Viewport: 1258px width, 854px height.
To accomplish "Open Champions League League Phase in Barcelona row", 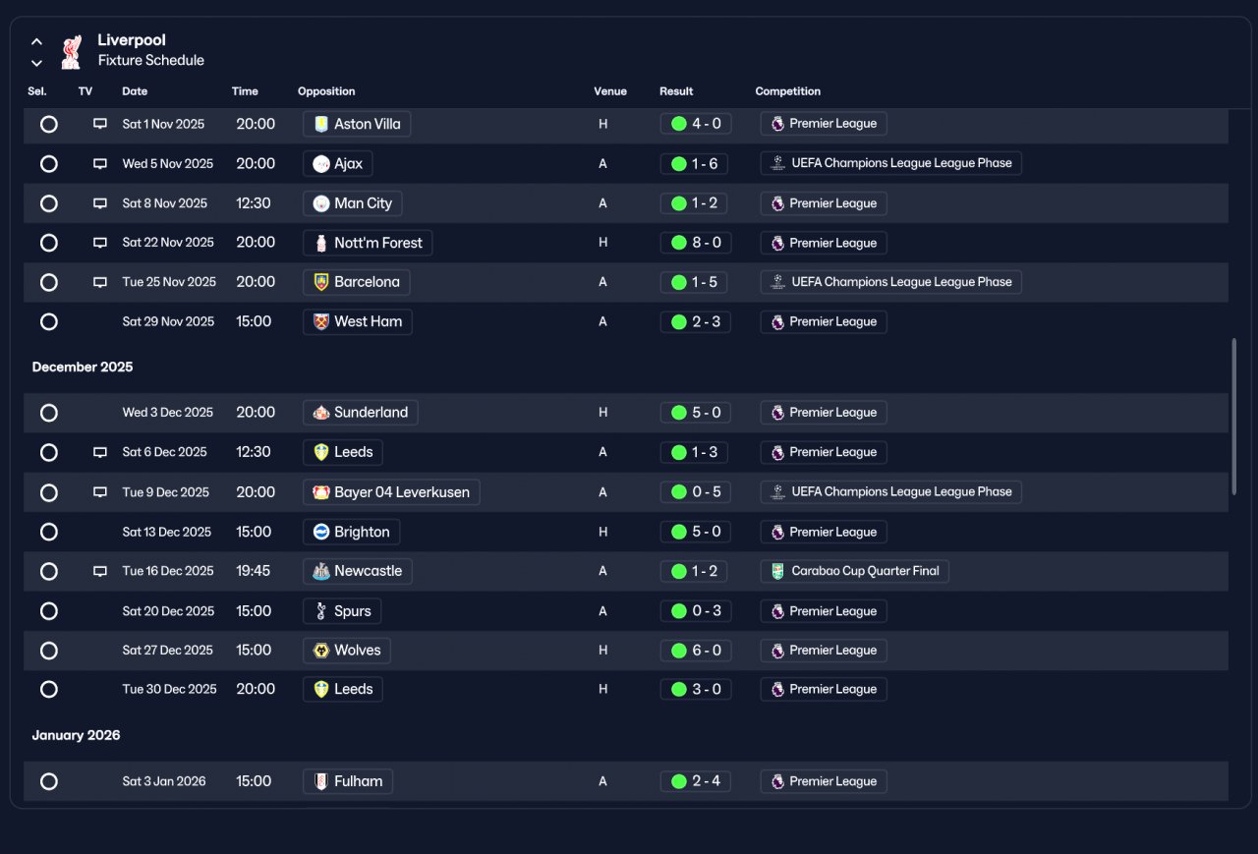I will pos(890,282).
